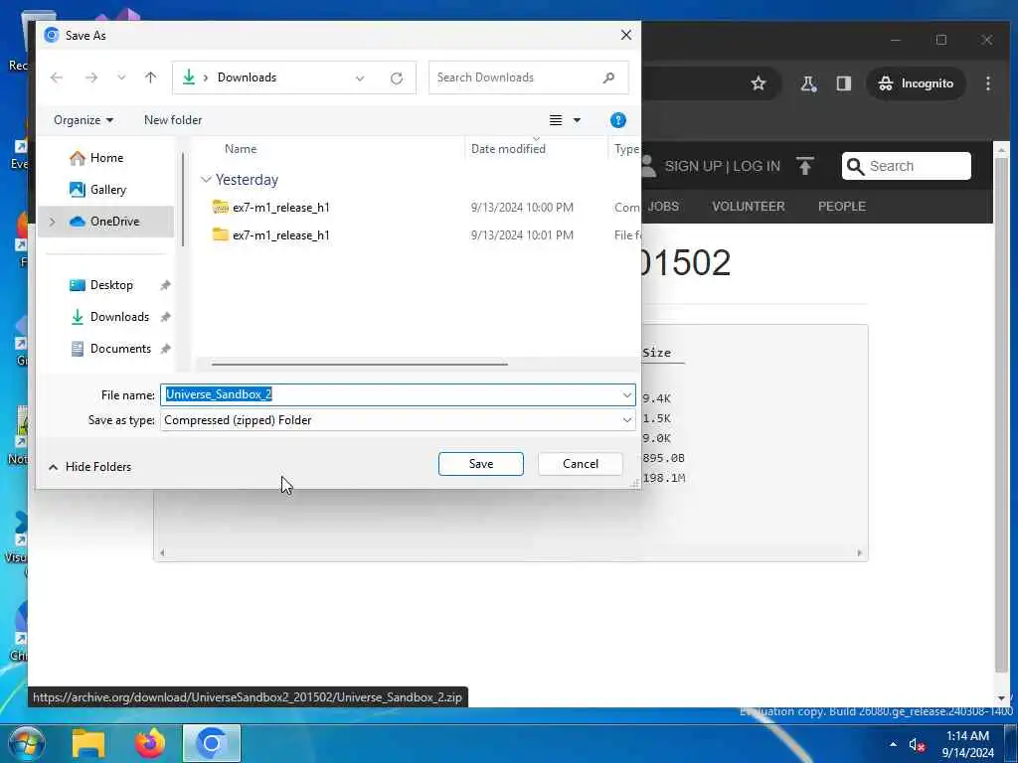Expand the address bar history dropdown

[x=360, y=77]
